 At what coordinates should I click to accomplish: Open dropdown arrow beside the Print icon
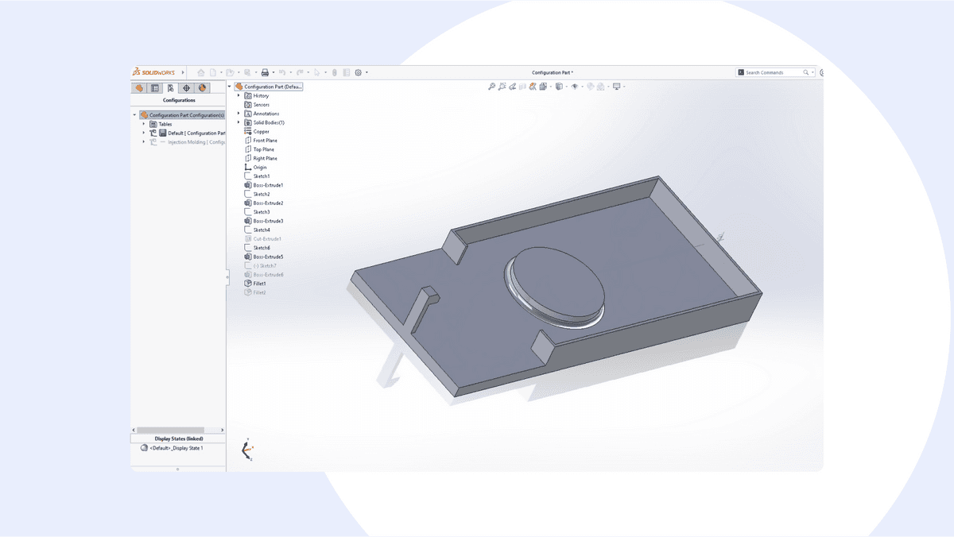pyautogui.click(x=273, y=72)
